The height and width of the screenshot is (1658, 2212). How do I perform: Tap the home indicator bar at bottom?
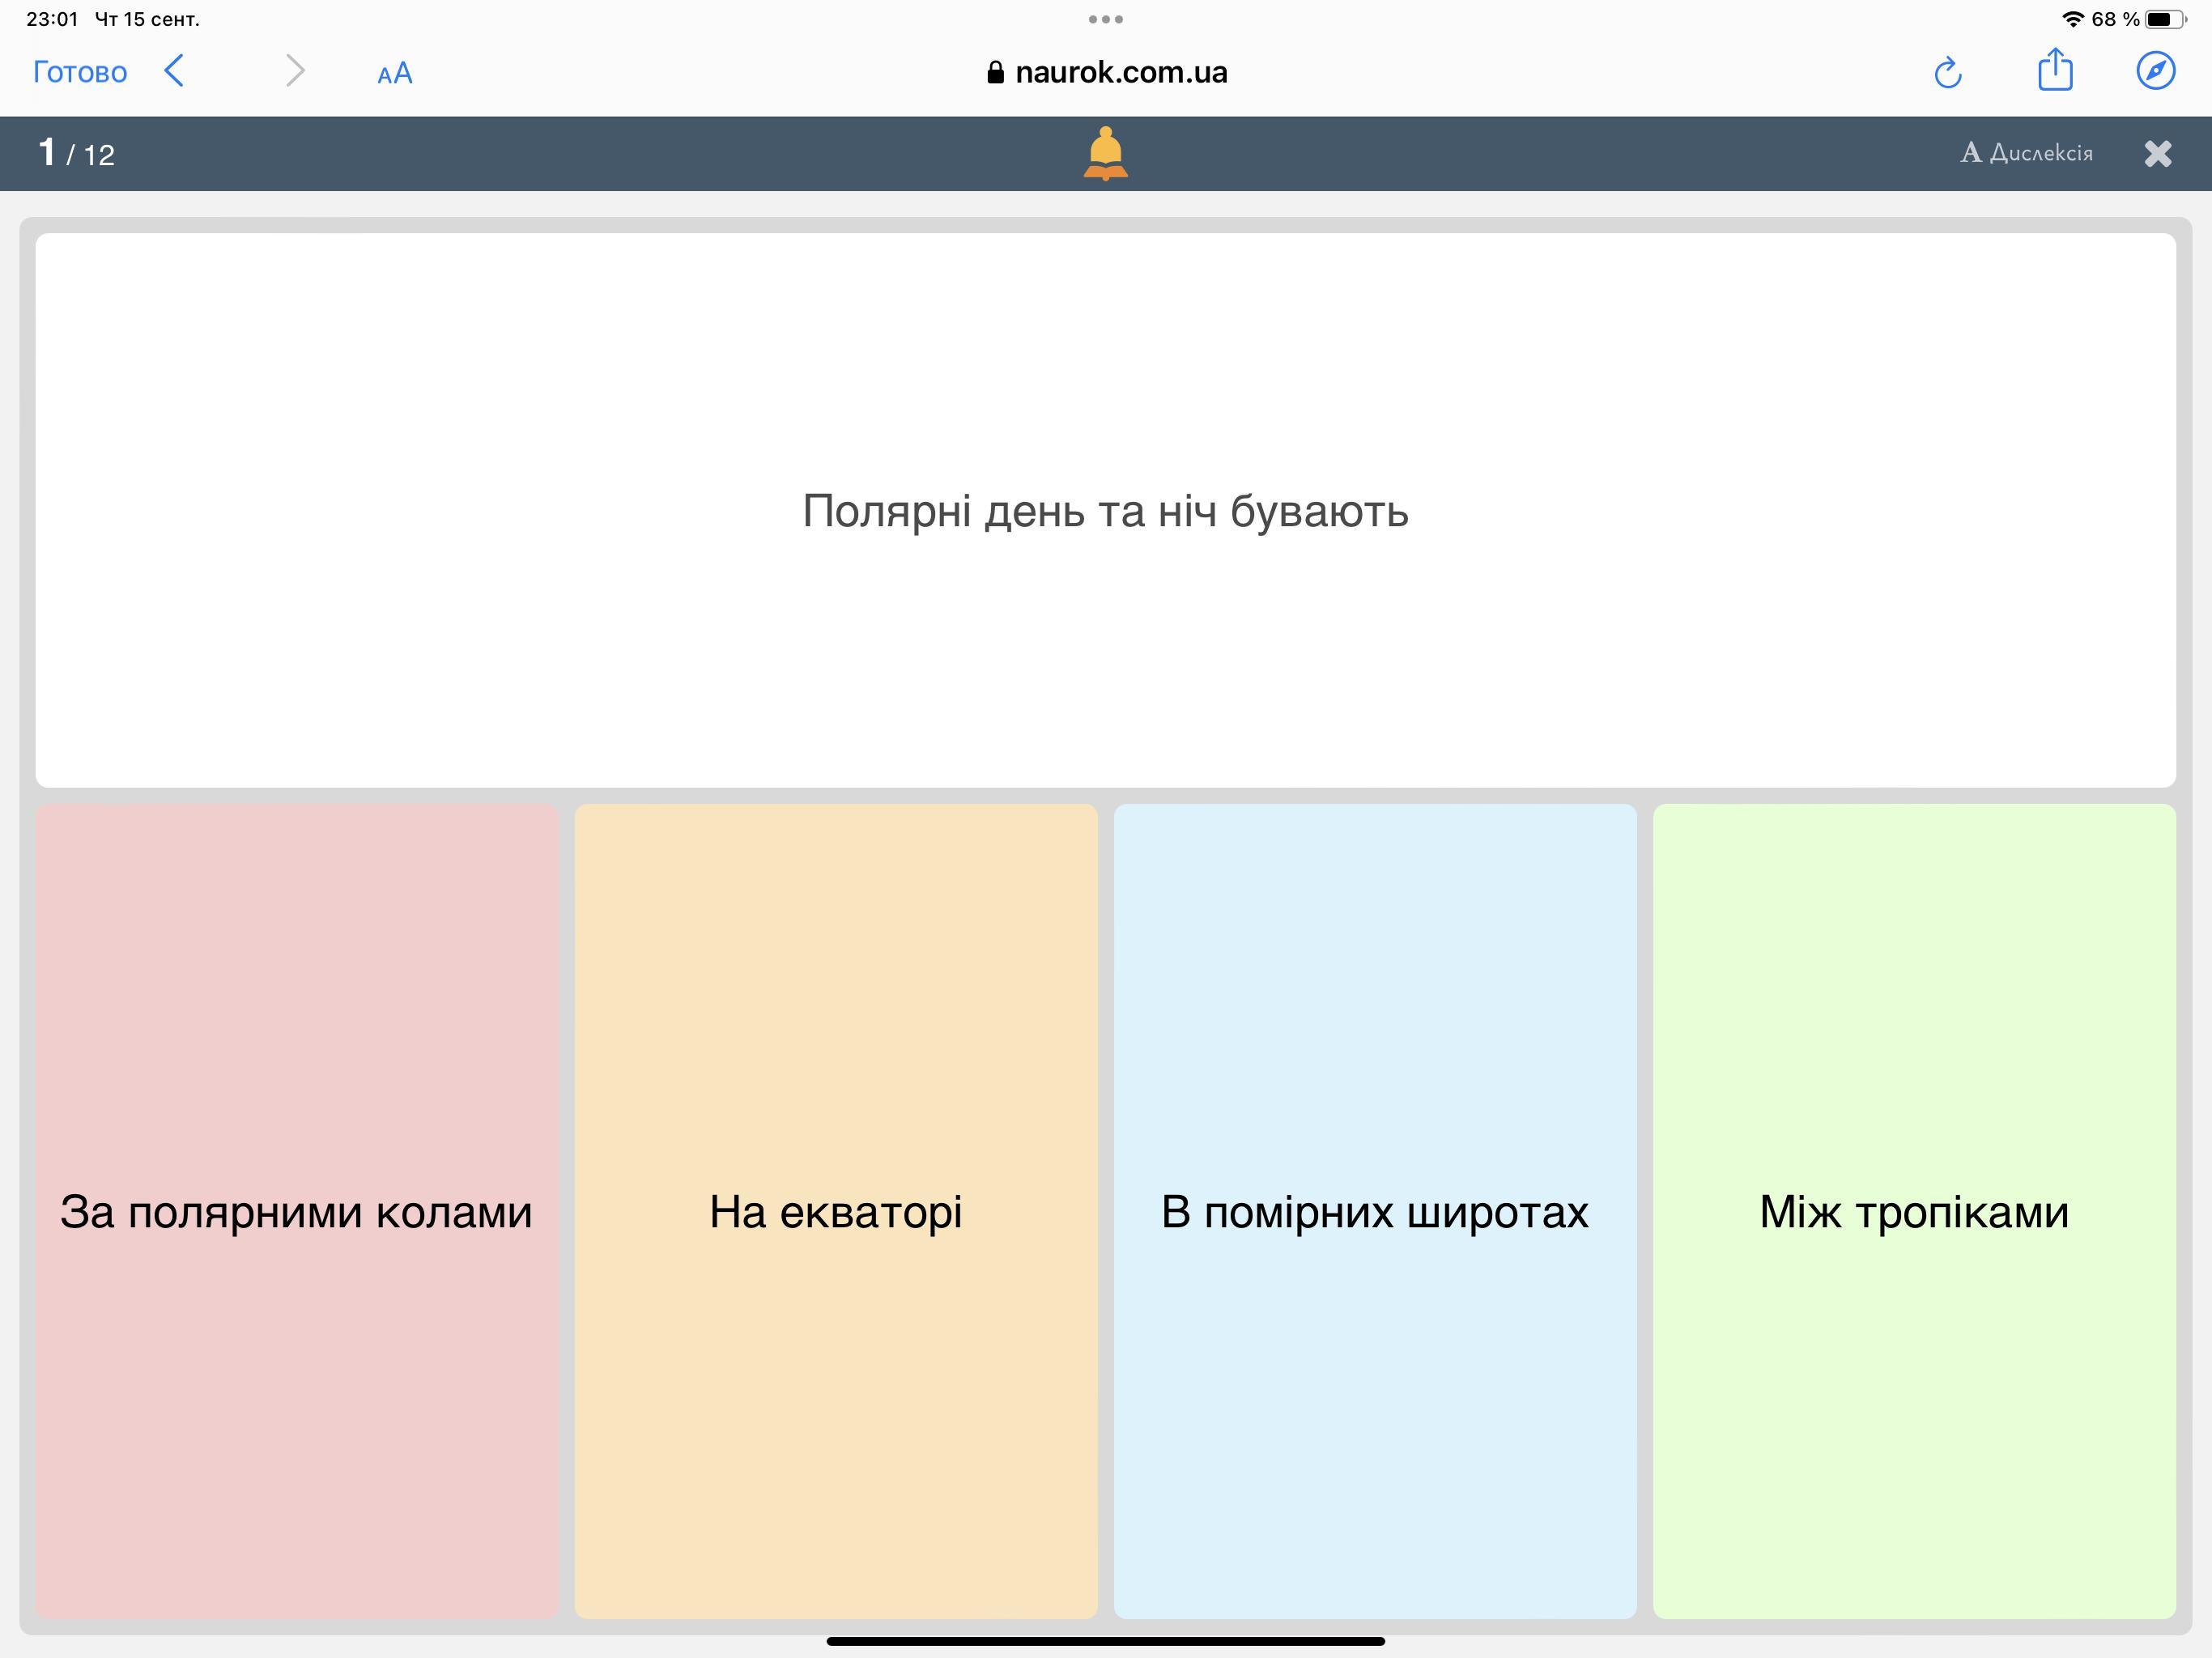pos(1106,1641)
